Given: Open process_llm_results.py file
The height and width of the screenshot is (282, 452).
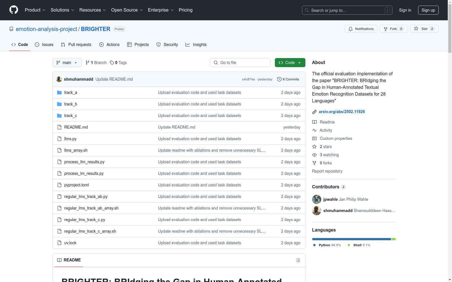Looking at the screenshot, I should (x=84, y=162).
